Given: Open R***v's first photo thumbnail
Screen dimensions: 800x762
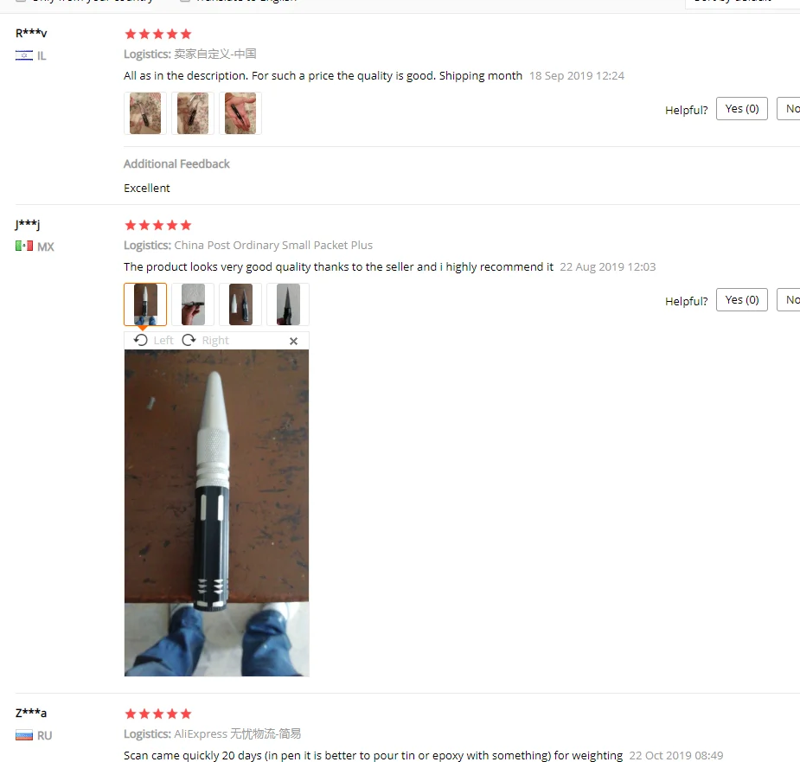Looking at the screenshot, I should pos(145,113).
